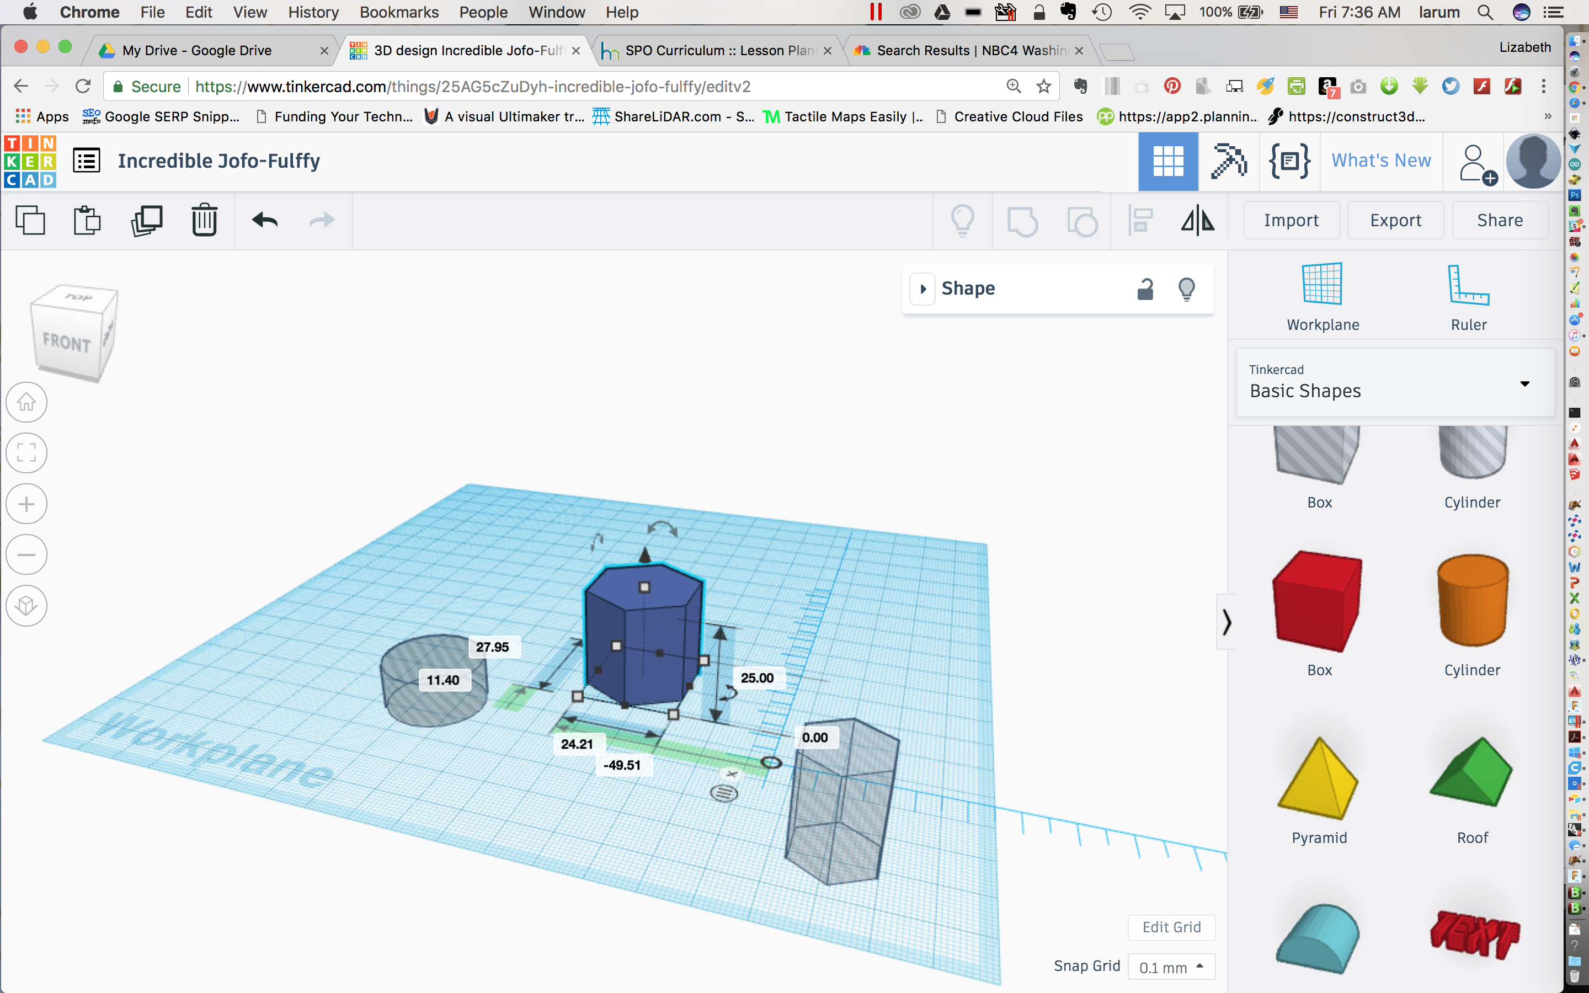Click the Share button

tap(1500, 220)
